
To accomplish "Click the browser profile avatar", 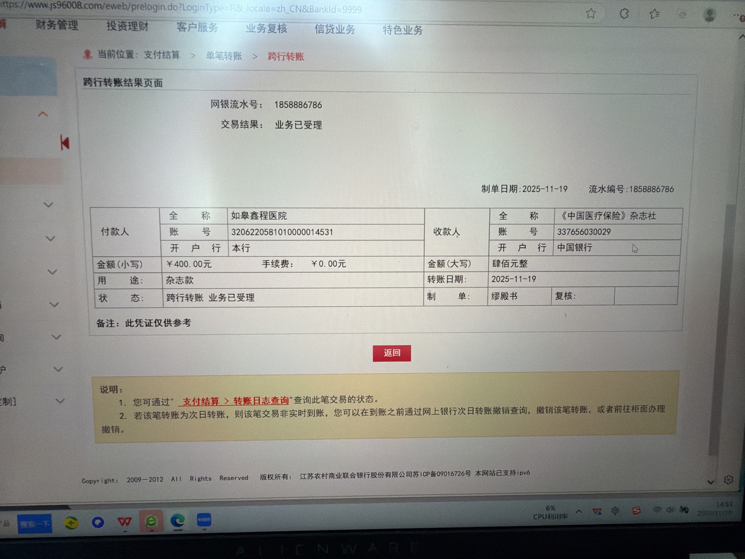I will pyautogui.click(x=709, y=15).
